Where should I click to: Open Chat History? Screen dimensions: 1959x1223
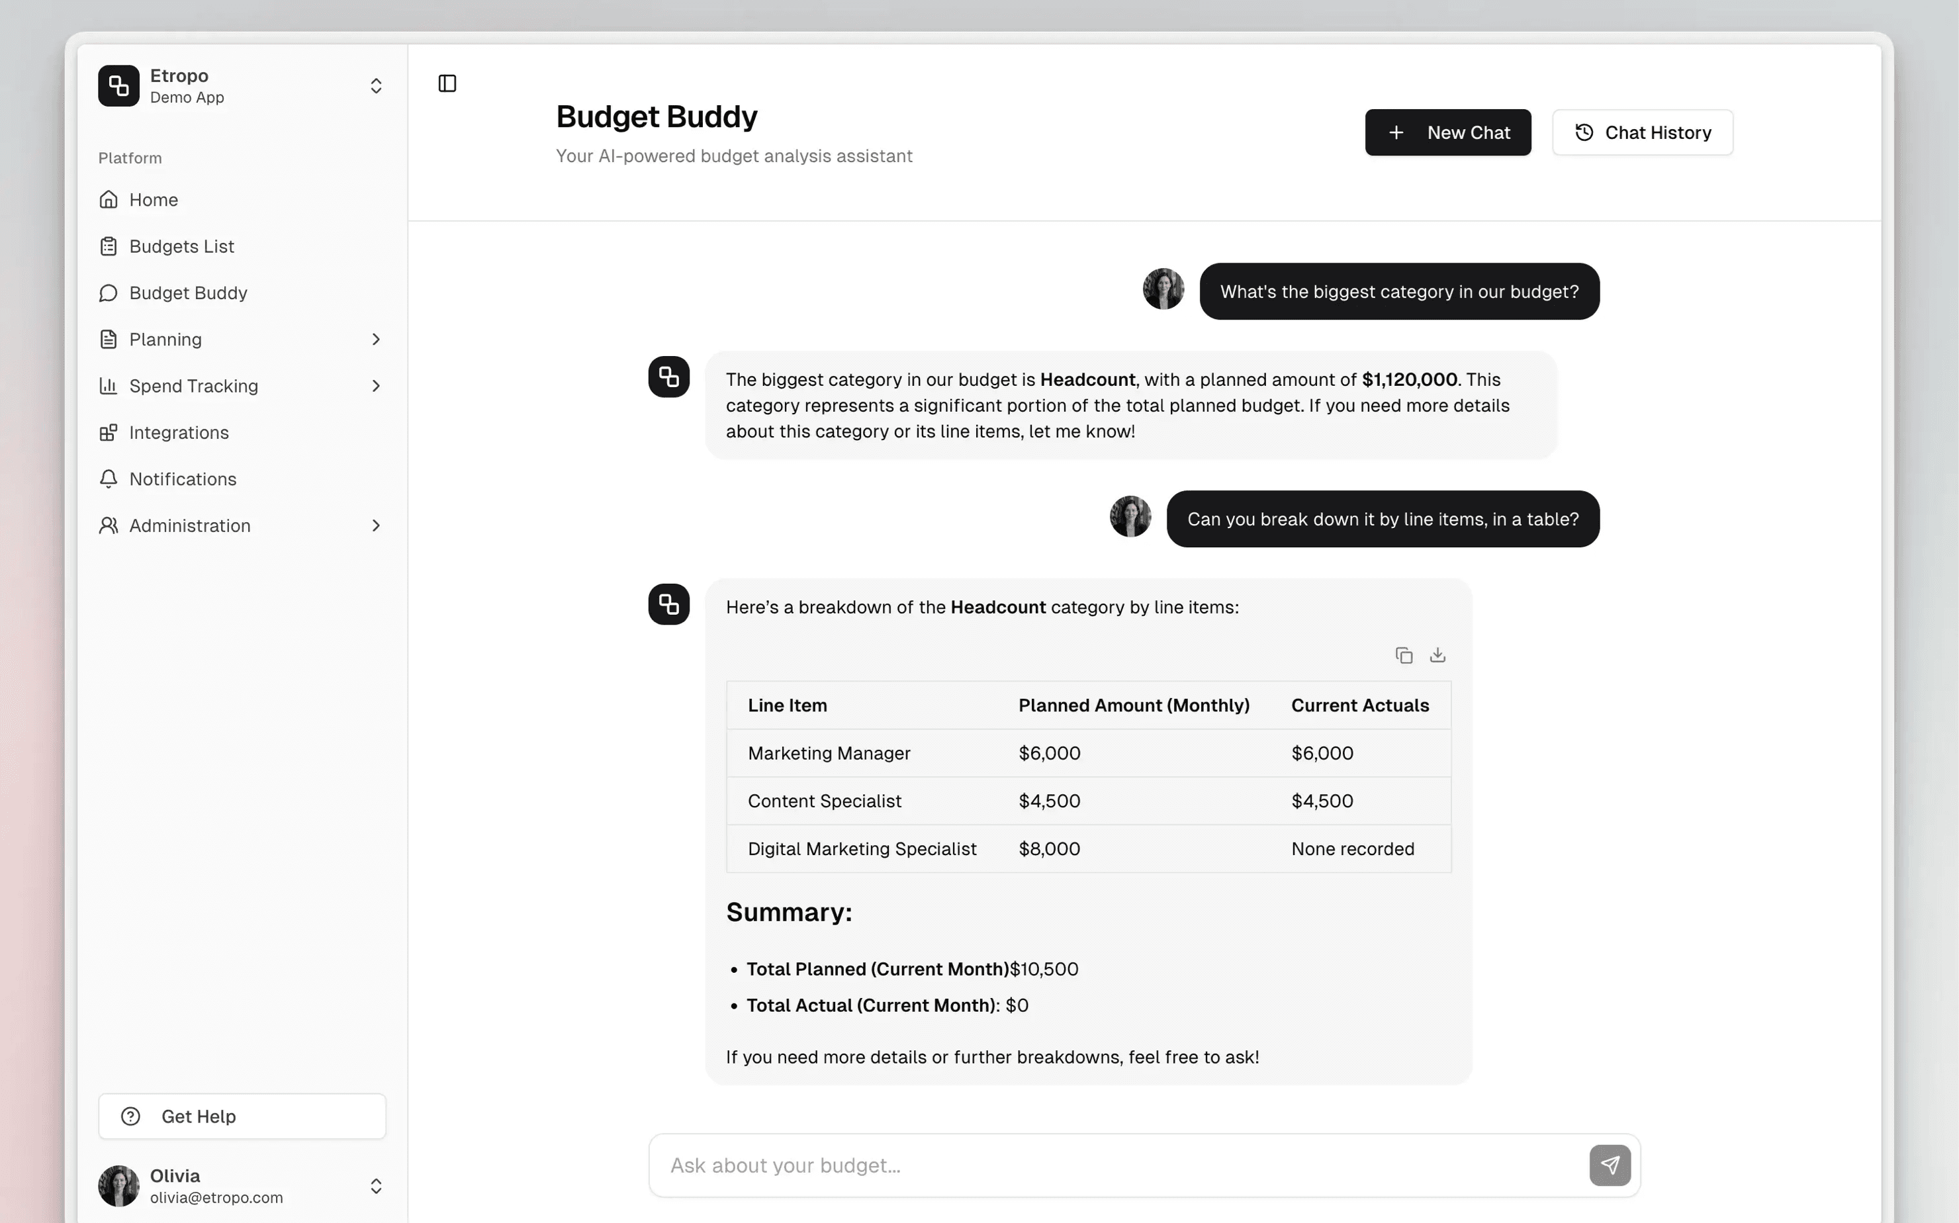(x=1642, y=132)
